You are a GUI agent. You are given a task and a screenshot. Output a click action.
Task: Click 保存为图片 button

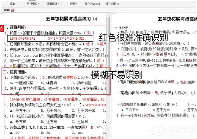(x=112, y=4)
